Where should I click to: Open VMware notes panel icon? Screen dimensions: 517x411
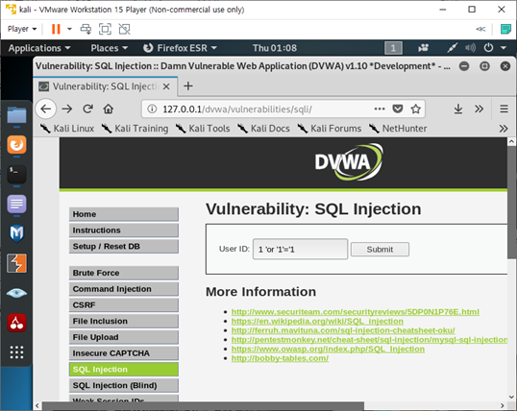505,29
